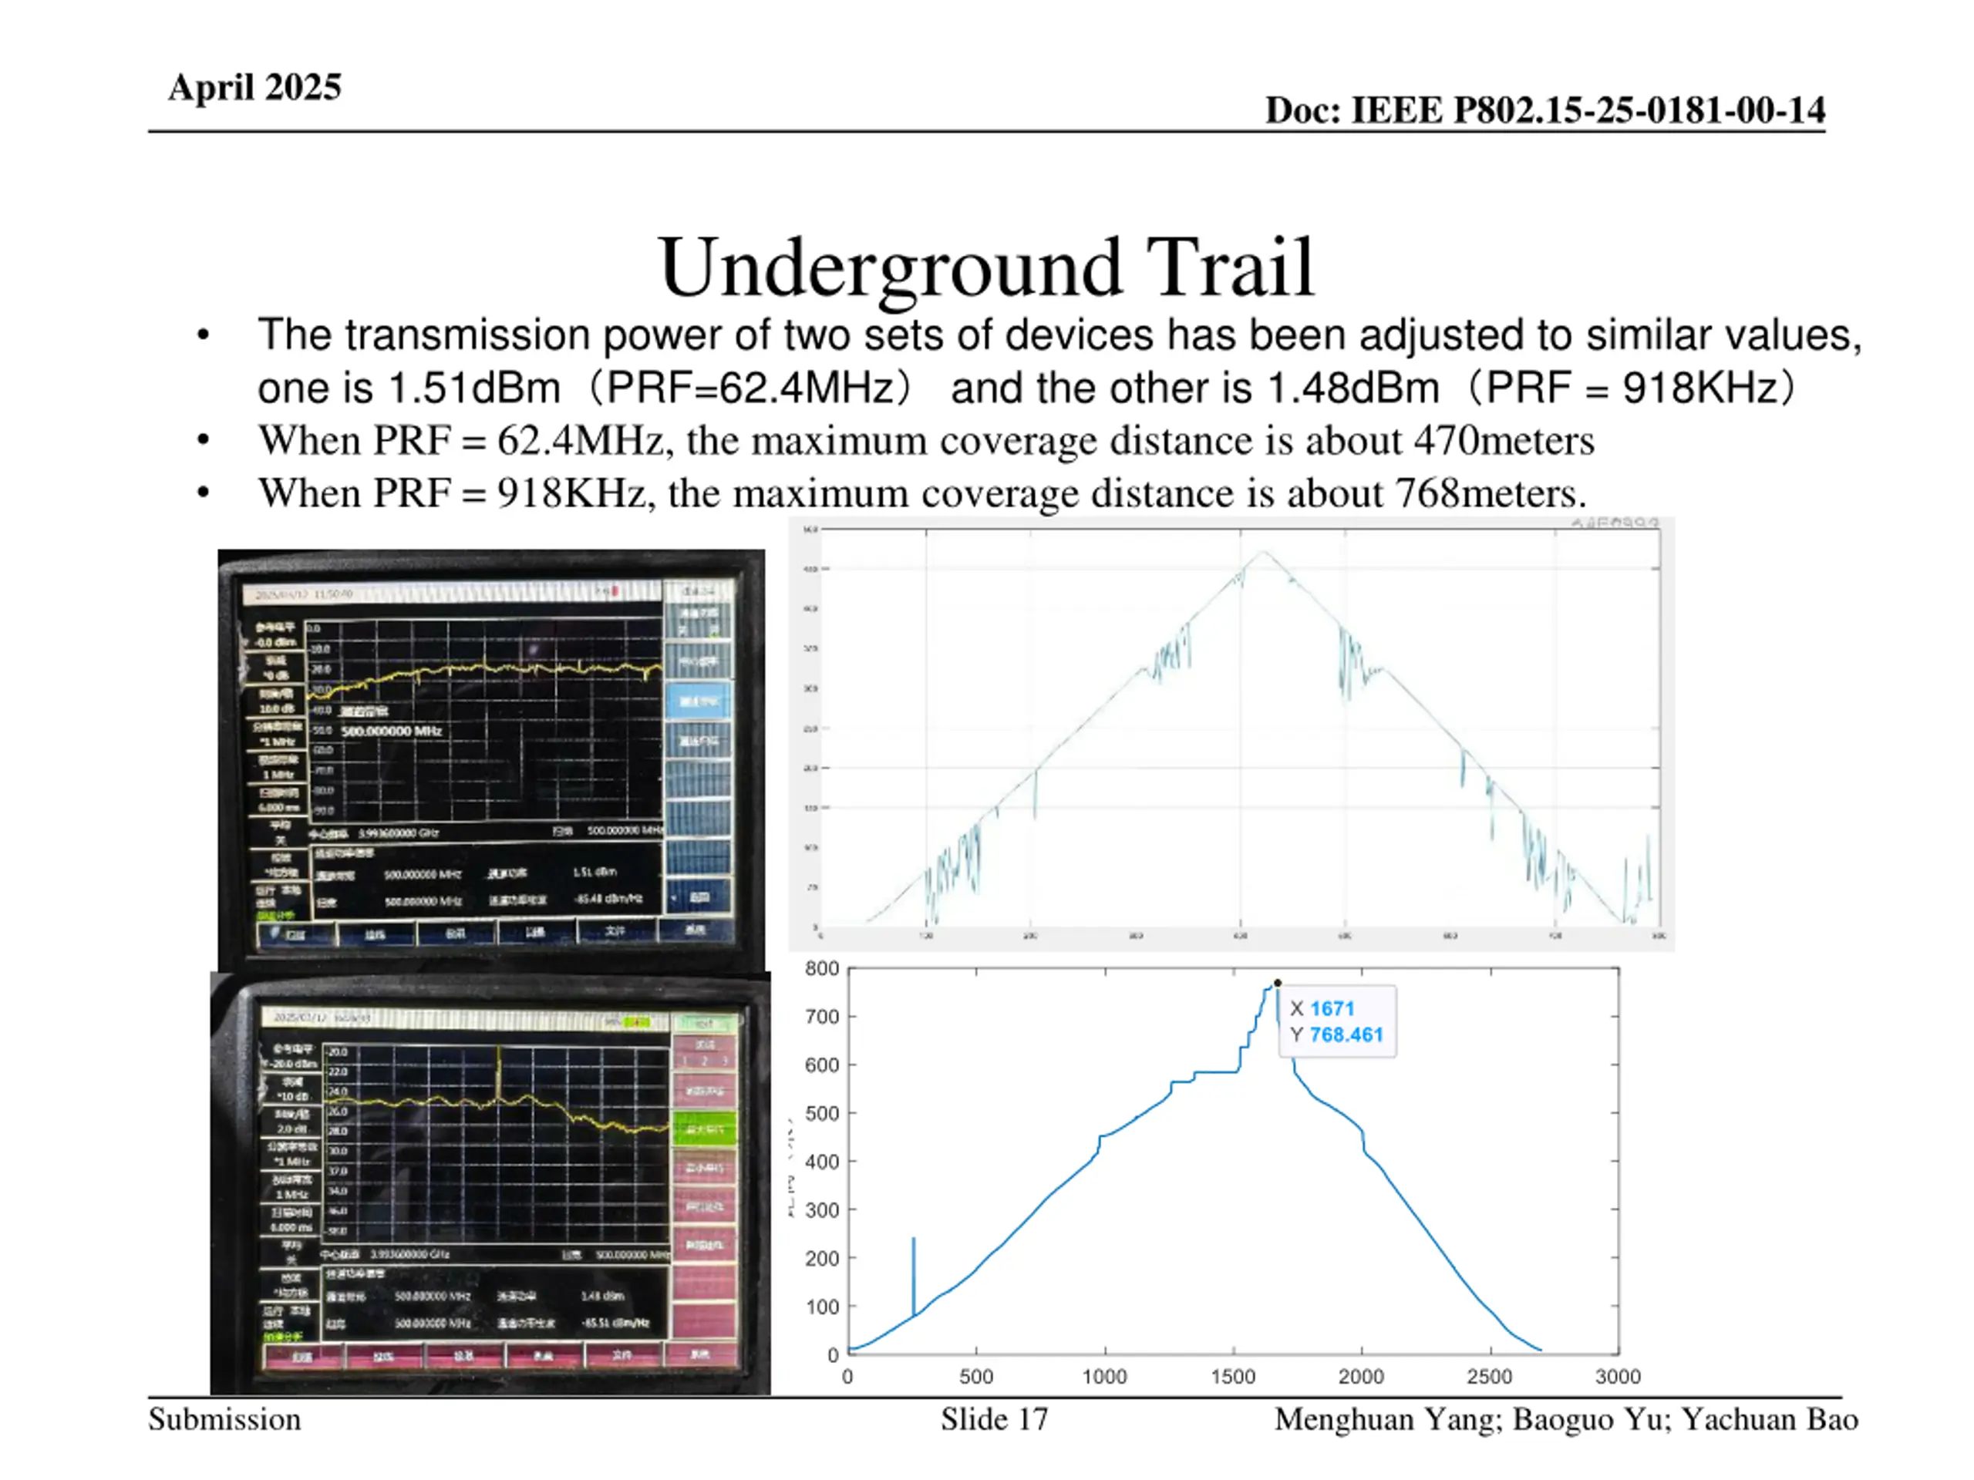Viewport: 1974px width, 1480px height.
Task: Tap the '文件' softkey on the top analyzer
Action: tap(616, 931)
